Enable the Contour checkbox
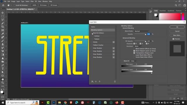 pyautogui.click(x=93, y=36)
